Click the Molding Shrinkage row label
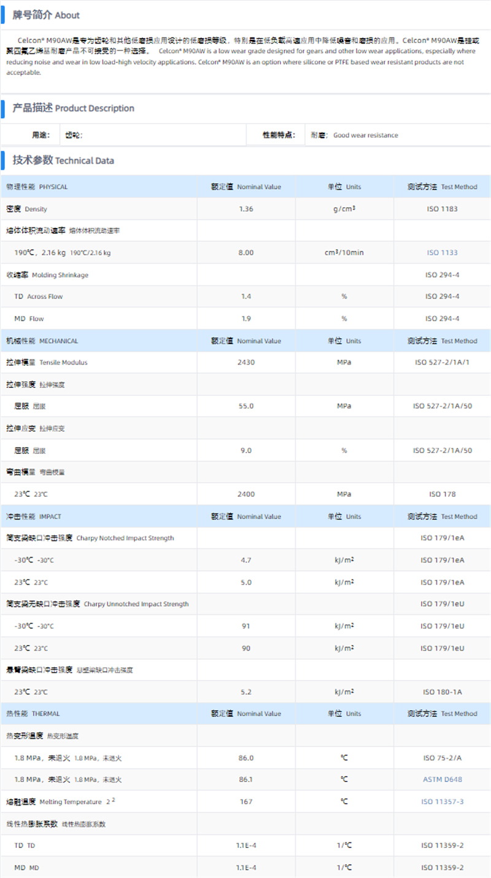Image resolution: width=491 pixels, height=878 pixels. coord(47,275)
